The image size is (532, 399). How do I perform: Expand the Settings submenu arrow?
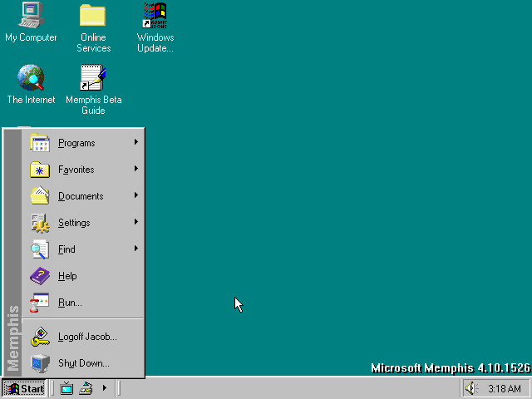coord(136,222)
